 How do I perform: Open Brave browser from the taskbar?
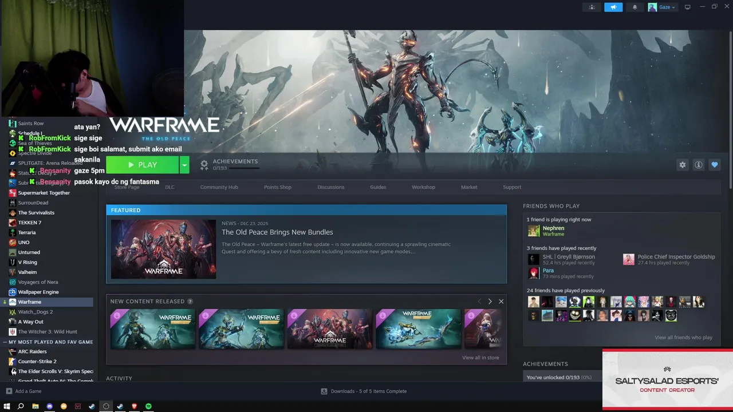click(135, 406)
